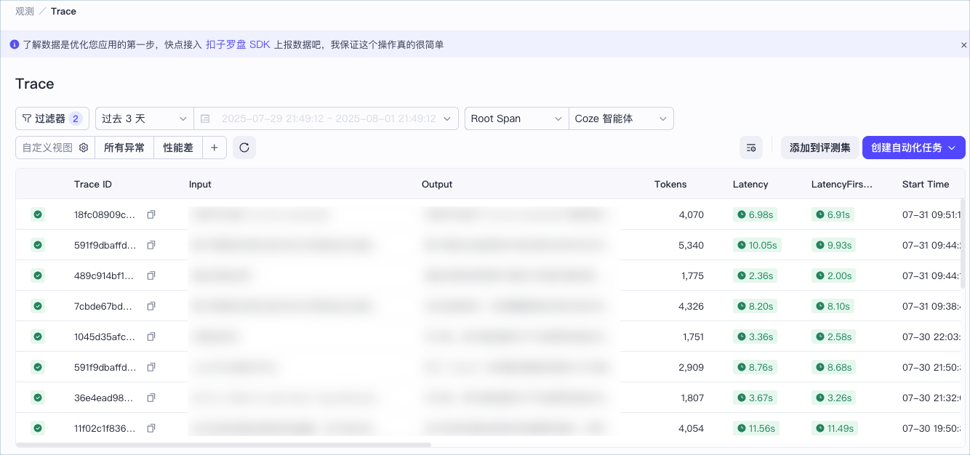Image resolution: width=970 pixels, height=455 pixels.
Task: Add a new view with plus icon
Action: click(215, 148)
